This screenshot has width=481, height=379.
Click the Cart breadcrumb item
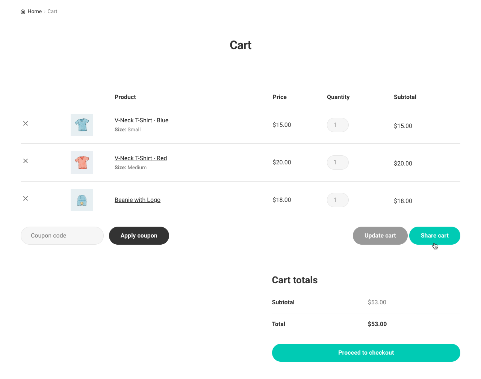click(x=52, y=12)
